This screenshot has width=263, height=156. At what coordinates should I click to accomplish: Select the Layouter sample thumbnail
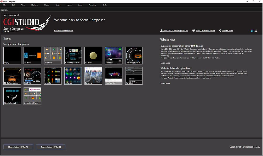53,76
